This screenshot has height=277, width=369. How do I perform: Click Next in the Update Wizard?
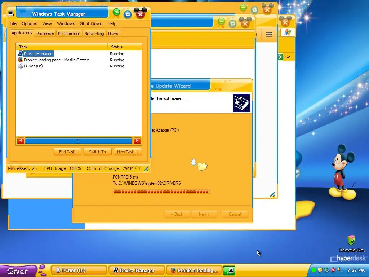pos(204,214)
